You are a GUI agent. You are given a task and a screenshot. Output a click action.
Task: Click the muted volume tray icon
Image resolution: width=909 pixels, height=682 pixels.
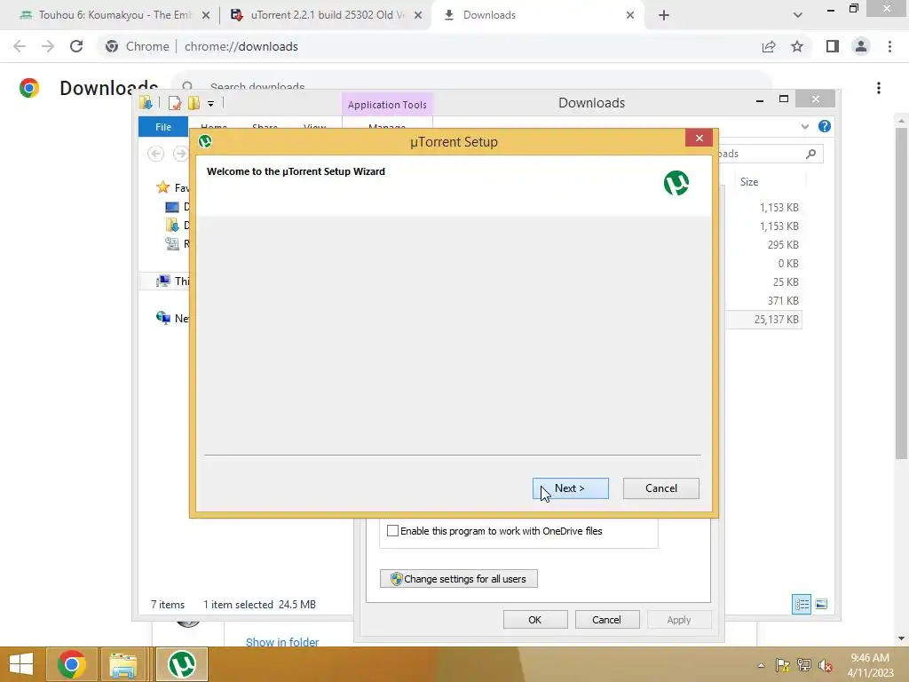click(826, 665)
